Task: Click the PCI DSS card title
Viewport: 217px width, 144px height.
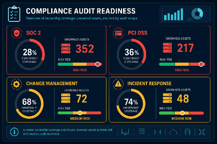Action: [138, 33]
